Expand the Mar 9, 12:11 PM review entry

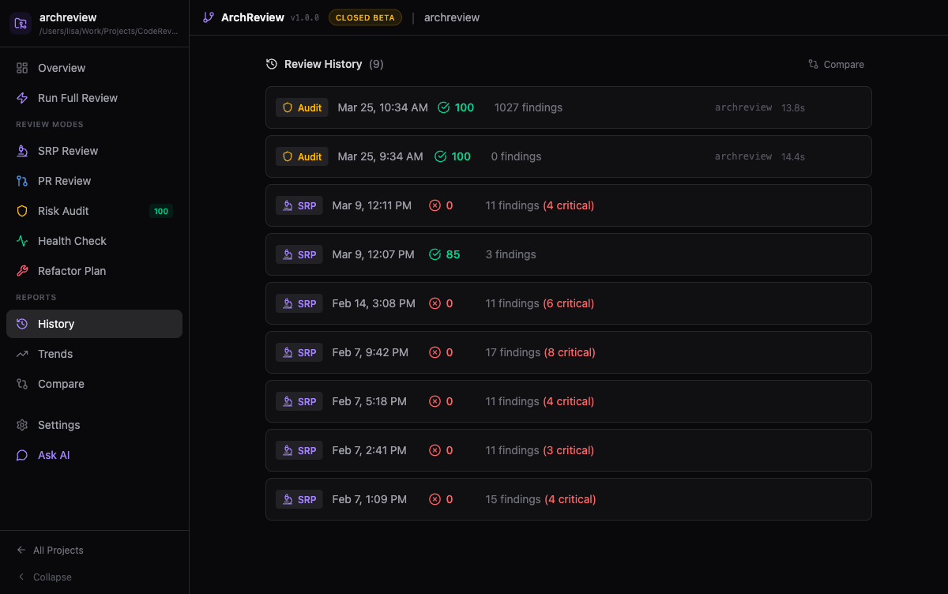pos(569,205)
